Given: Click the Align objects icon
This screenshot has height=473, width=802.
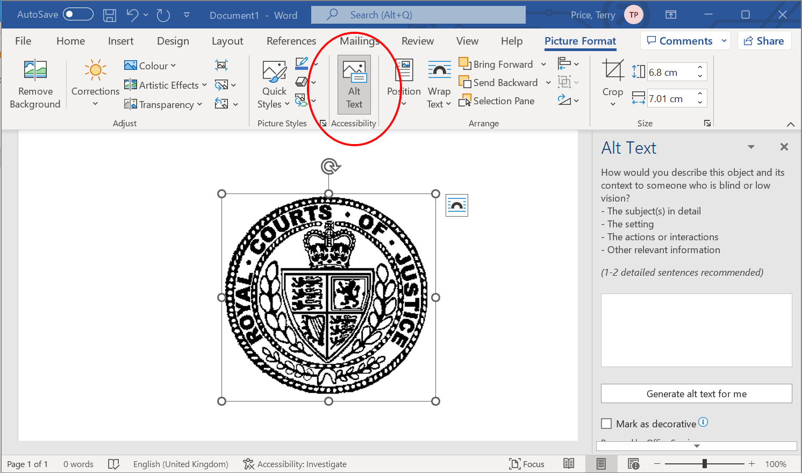Looking at the screenshot, I should pyautogui.click(x=564, y=64).
